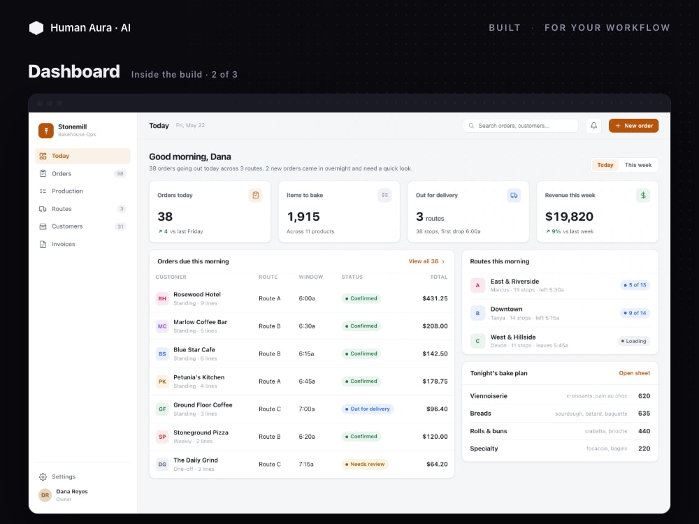This screenshot has height=524, width=699.
Task: Click the search magnifier icon
Action: 471,126
